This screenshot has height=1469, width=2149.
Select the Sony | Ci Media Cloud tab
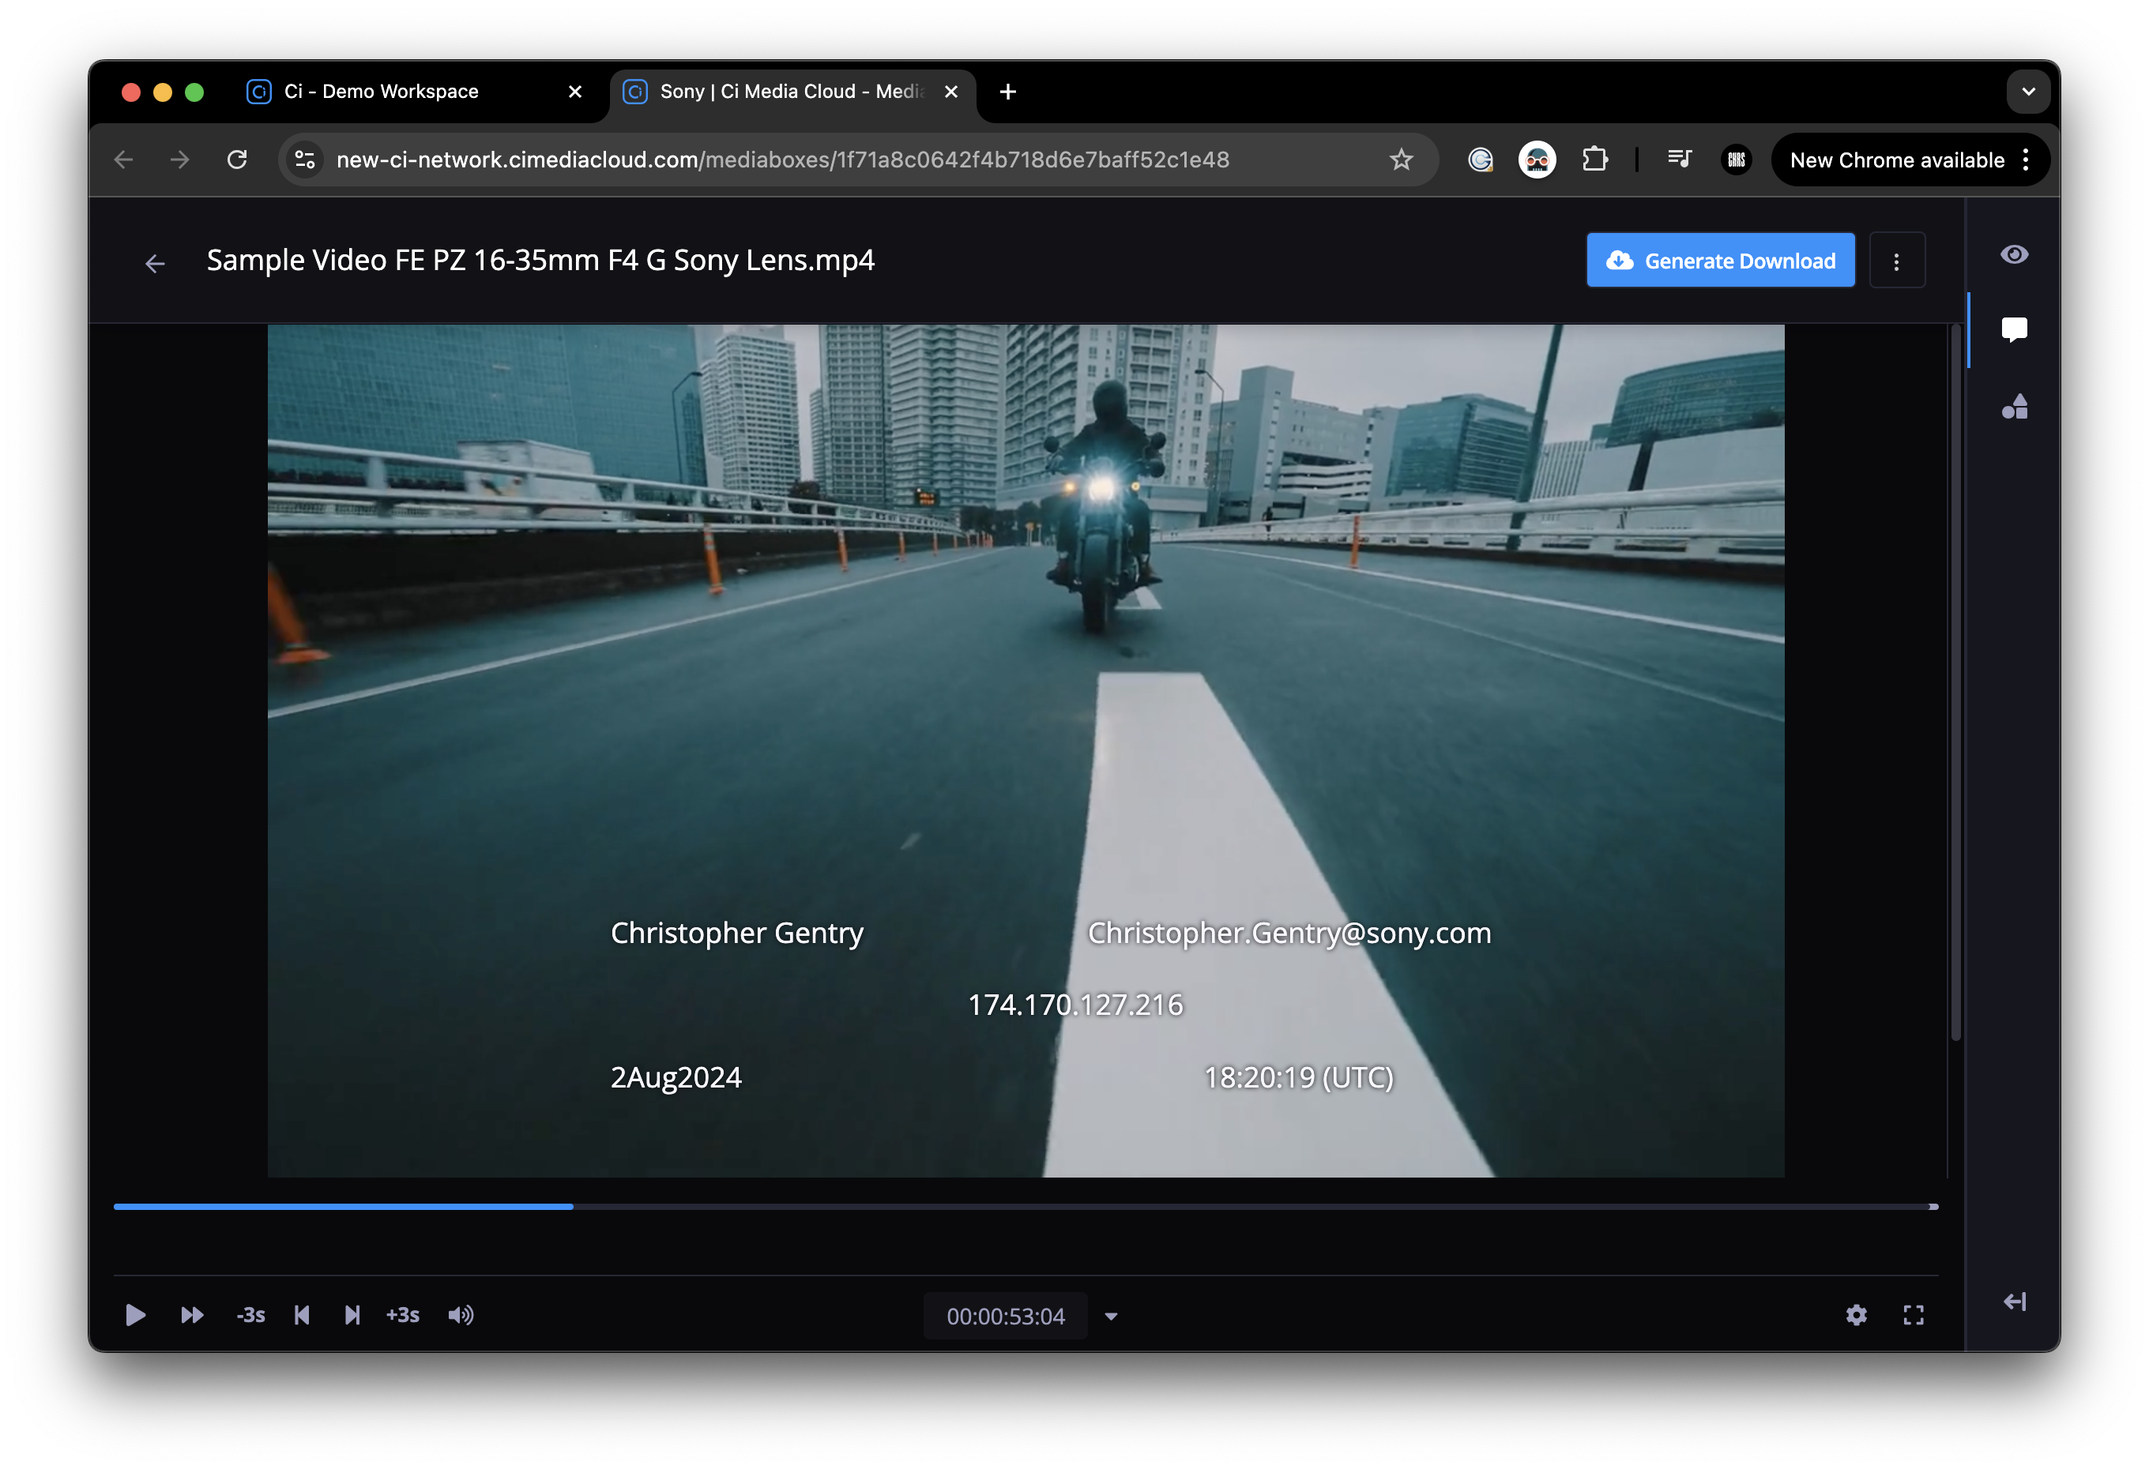pyautogui.click(x=791, y=92)
